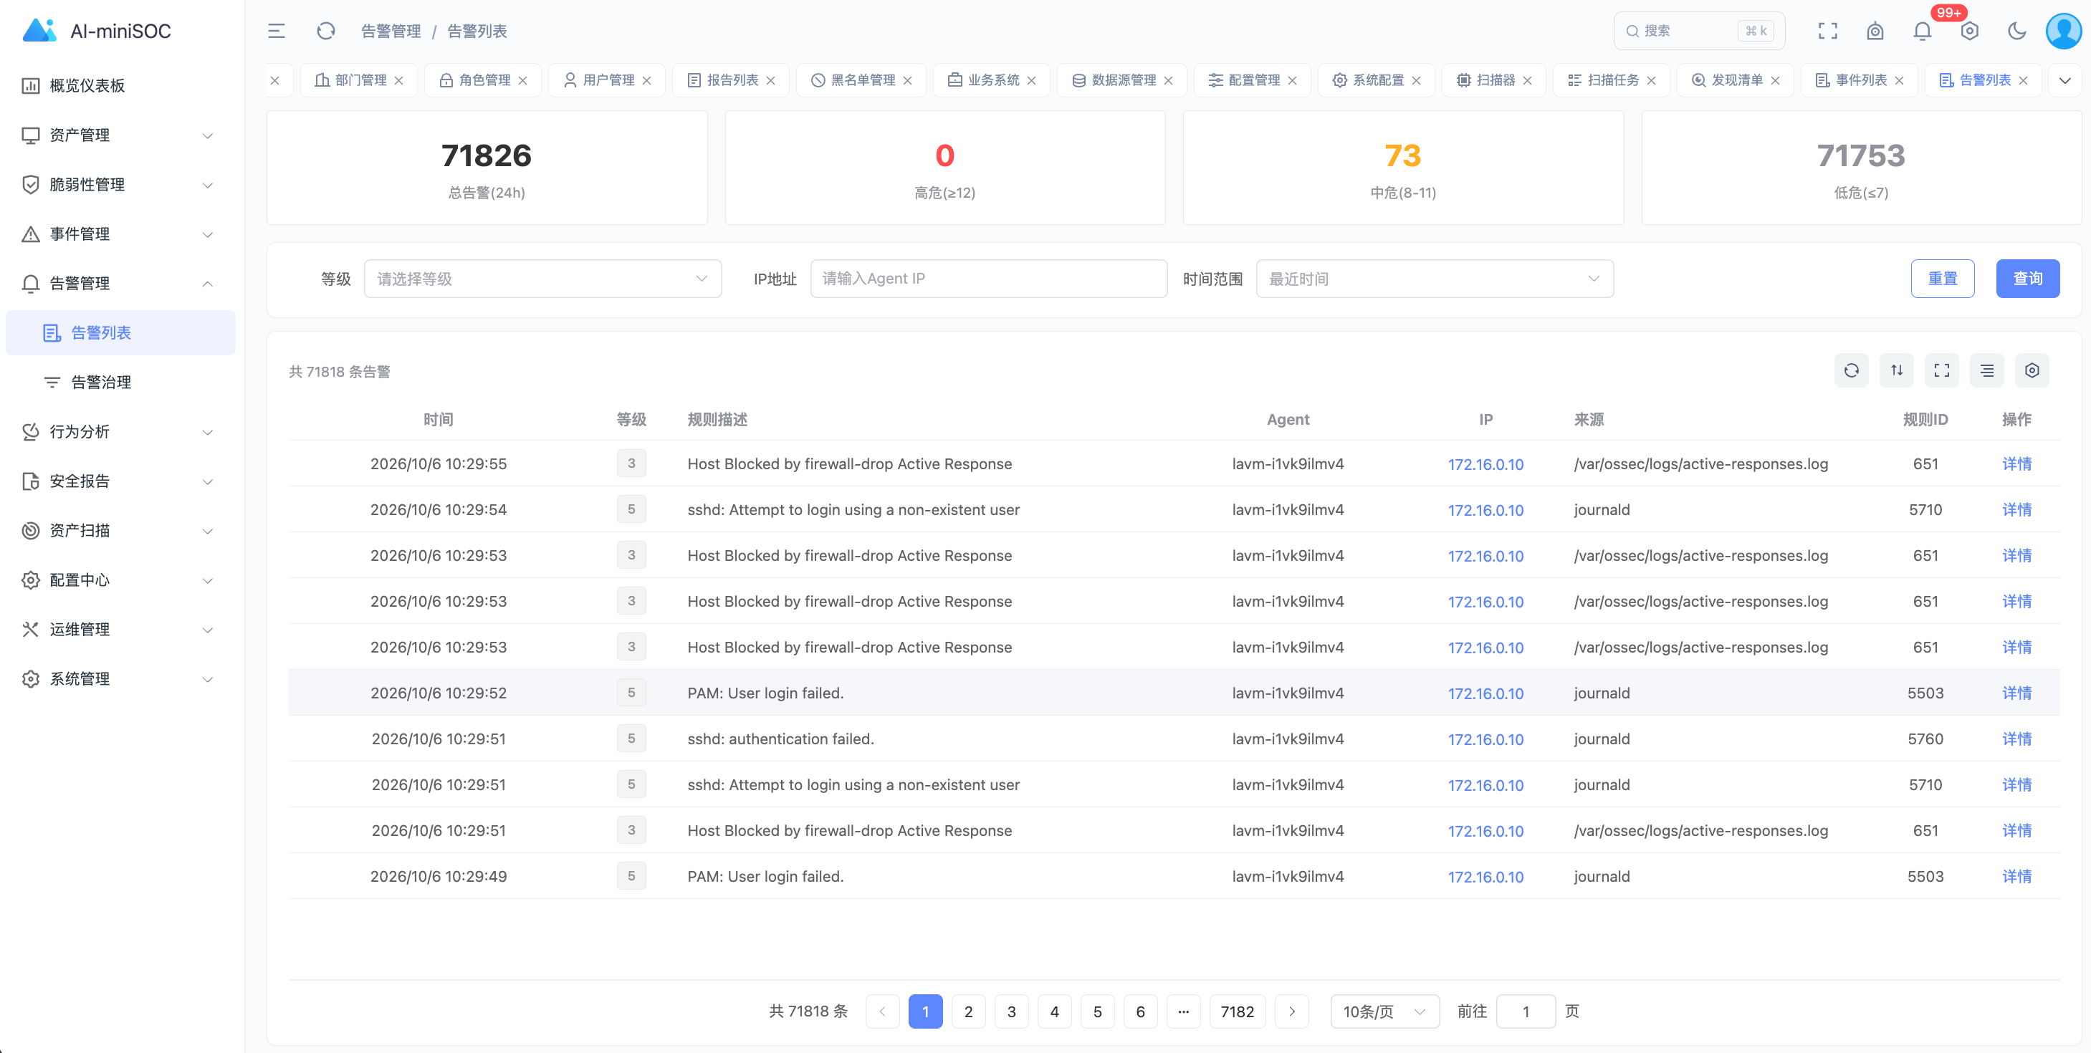Viewport: 2091px width, 1053px height.
Task: Select 告警列表 in sidebar
Action: click(x=120, y=332)
